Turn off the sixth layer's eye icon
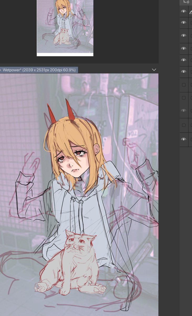This screenshot has height=316, width=192. click(x=184, y=72)
